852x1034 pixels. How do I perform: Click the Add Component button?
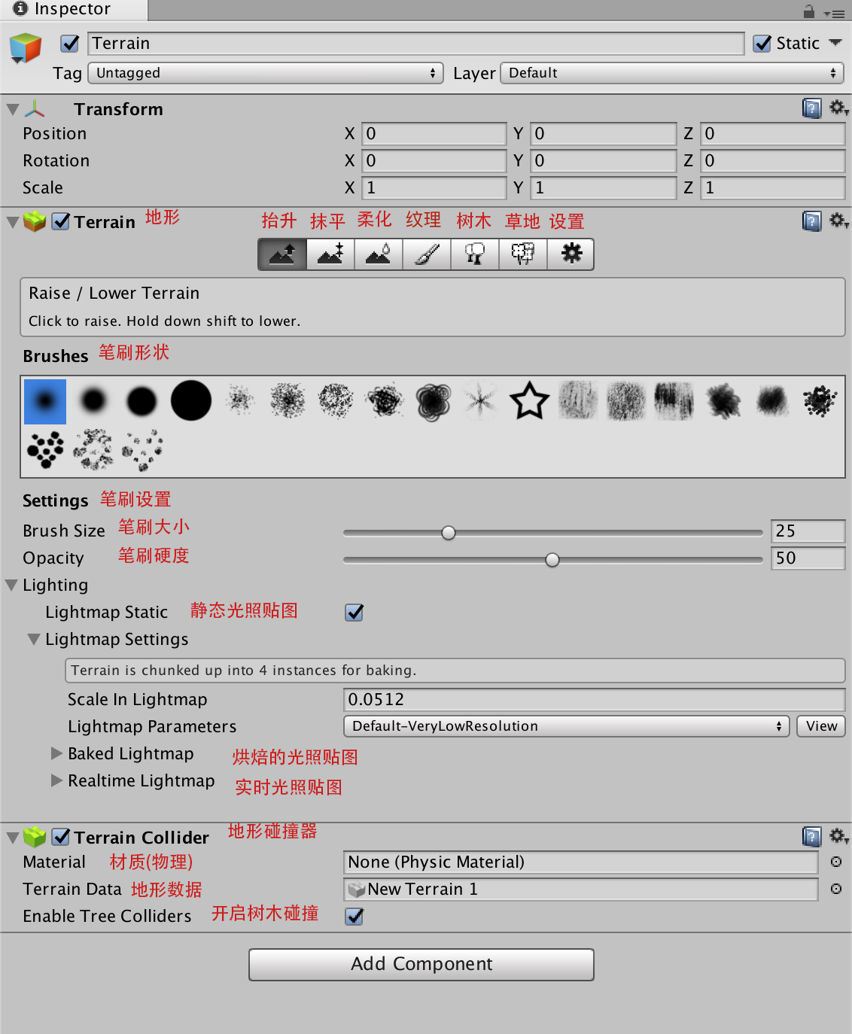pos(421,964)
